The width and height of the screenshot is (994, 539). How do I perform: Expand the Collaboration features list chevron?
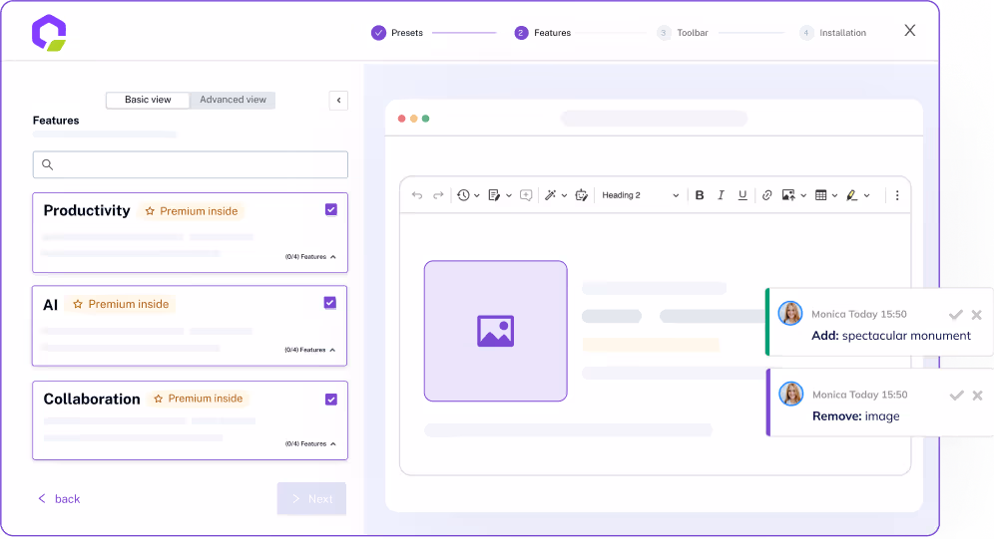[x=333, y=444]
